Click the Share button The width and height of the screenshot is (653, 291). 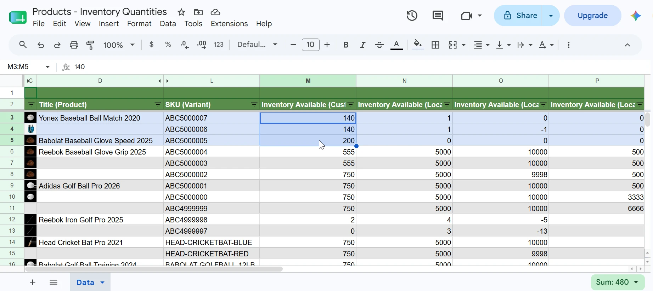pos(518,16)
